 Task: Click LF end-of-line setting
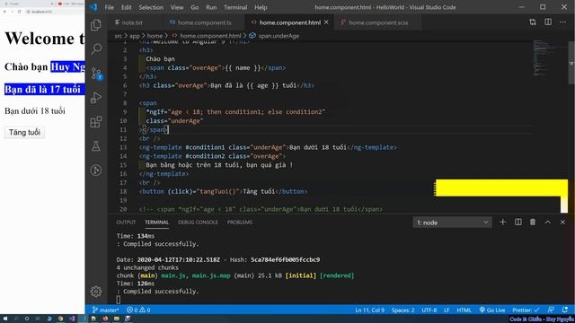(447, 310)
